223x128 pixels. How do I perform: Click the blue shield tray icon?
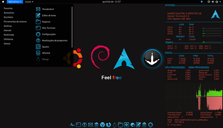coord(202,2)
